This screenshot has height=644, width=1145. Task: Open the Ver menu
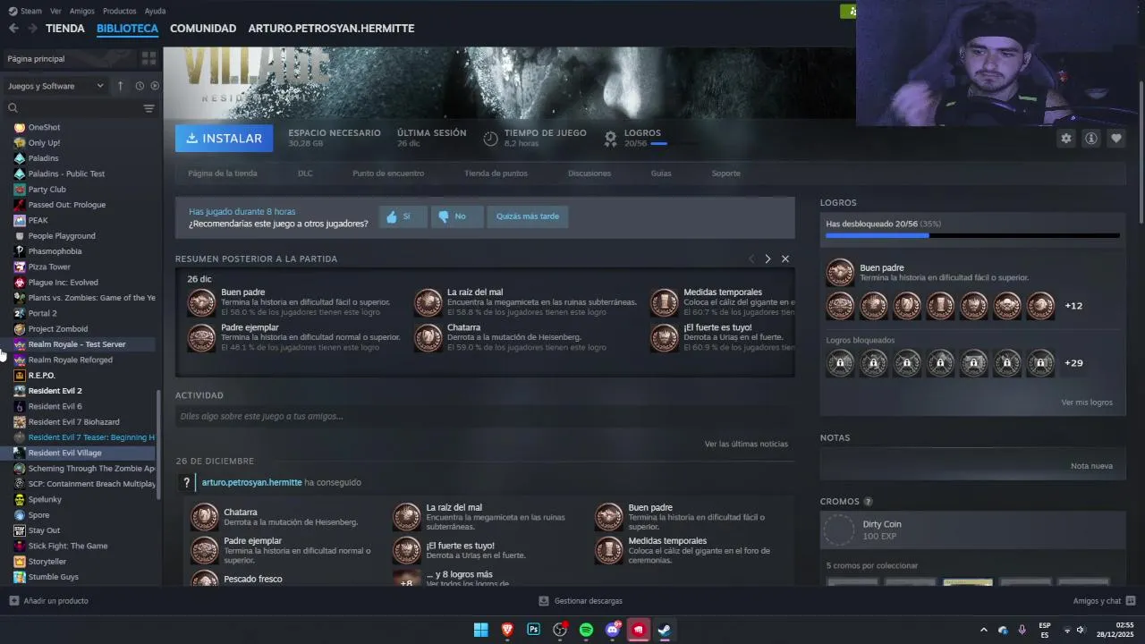(56, 11)
